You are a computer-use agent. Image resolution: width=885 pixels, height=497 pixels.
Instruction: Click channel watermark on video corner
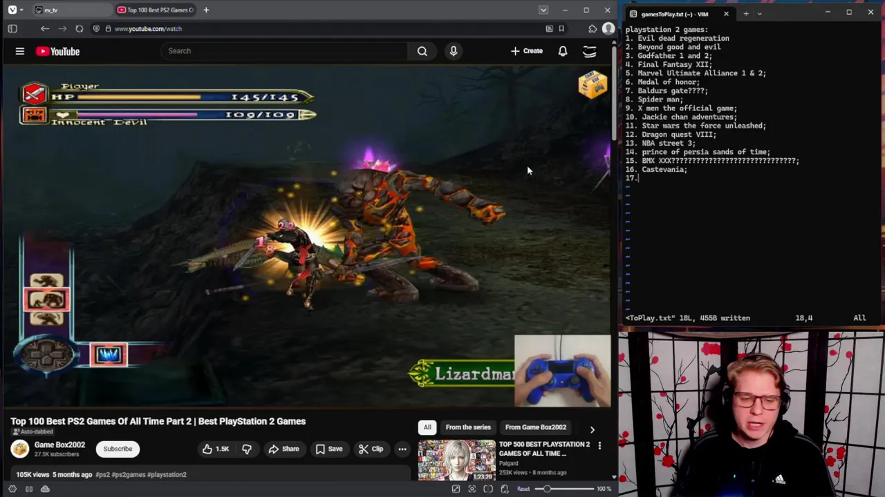coord(593,84)
